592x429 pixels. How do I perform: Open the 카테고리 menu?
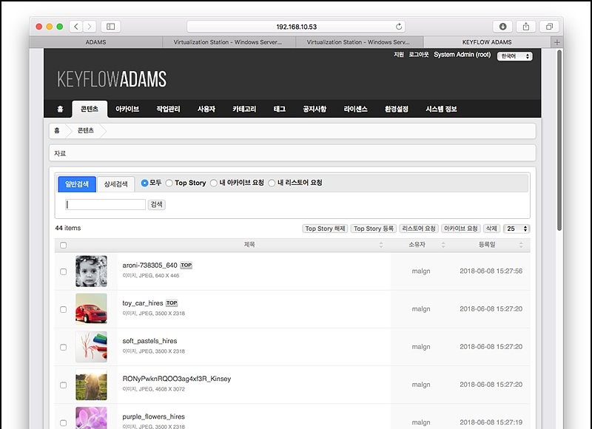click(244, 109)
